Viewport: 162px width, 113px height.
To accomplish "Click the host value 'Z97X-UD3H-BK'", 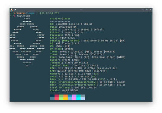I will [x=67, y=27].
